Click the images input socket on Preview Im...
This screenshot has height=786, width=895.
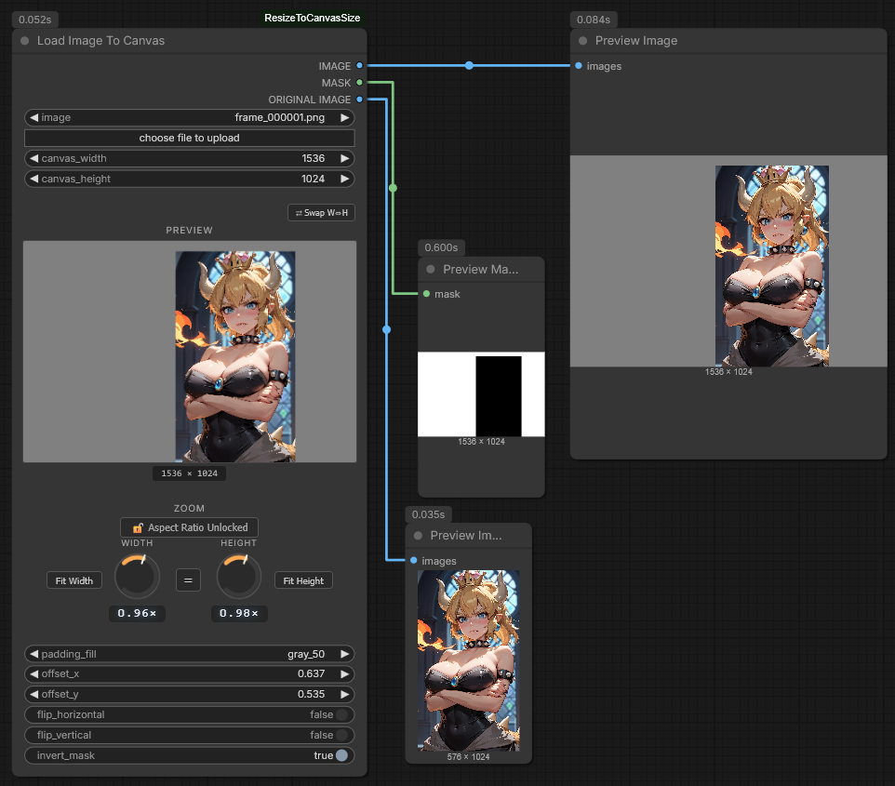[414, 561]
